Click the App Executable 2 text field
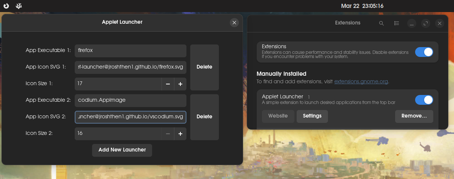 pyautogui.click(x=130, y=100)
